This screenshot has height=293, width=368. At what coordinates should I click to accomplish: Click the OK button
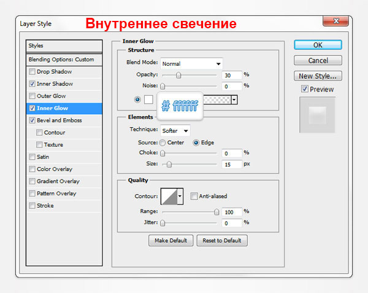click(318, 45)
